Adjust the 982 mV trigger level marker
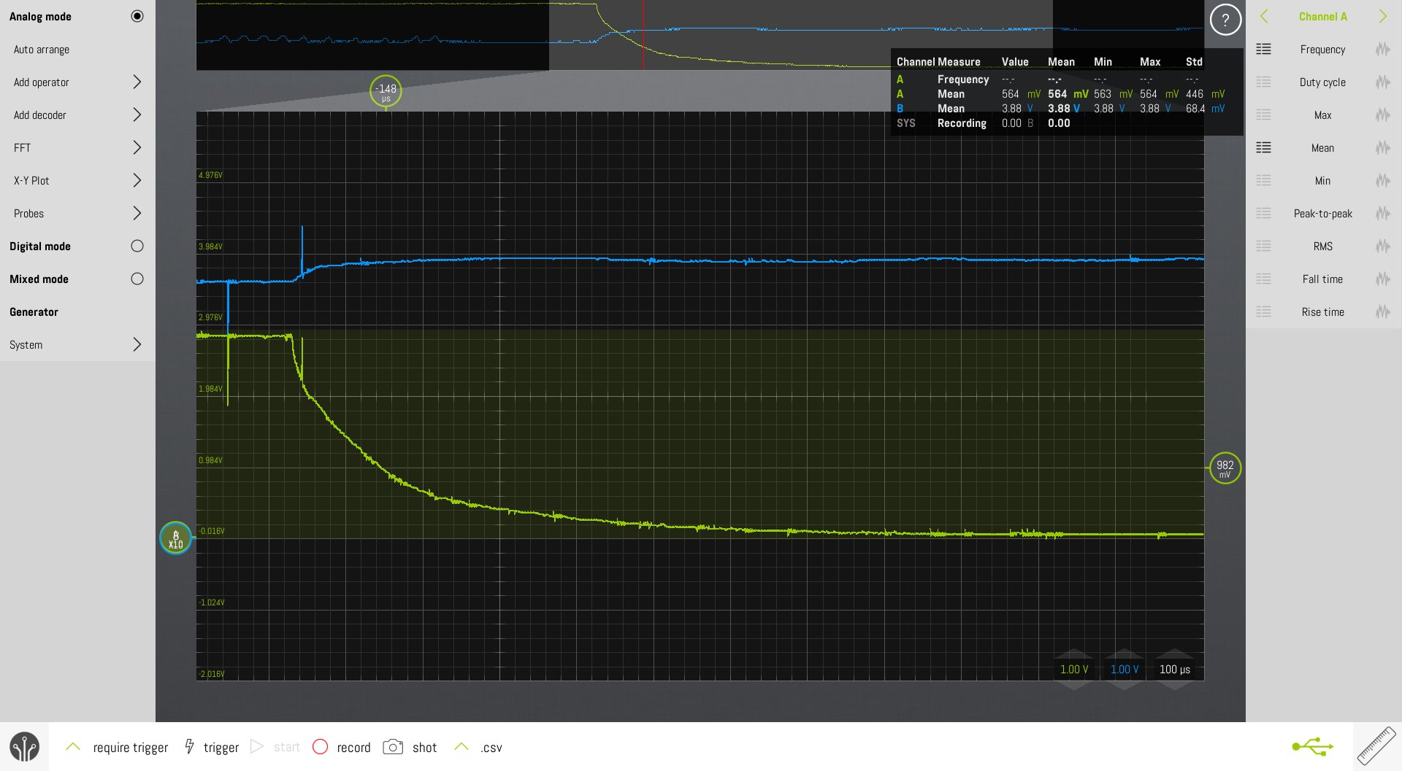1402x771 pixels. point(1225,468)
